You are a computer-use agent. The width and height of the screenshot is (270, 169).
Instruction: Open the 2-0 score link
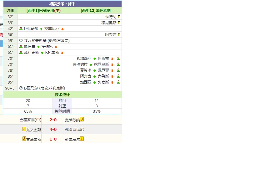point(53,120)
